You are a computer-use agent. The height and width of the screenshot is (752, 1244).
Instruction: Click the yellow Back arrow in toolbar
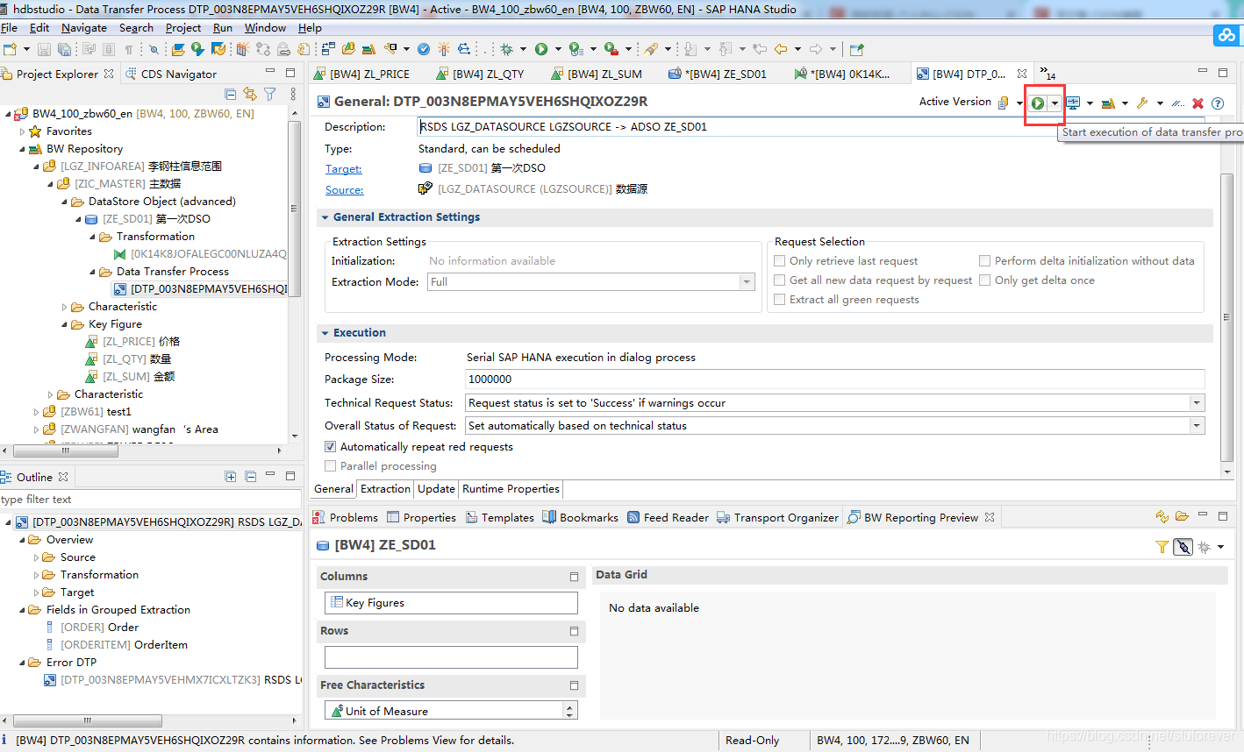(x=780, y=49)
